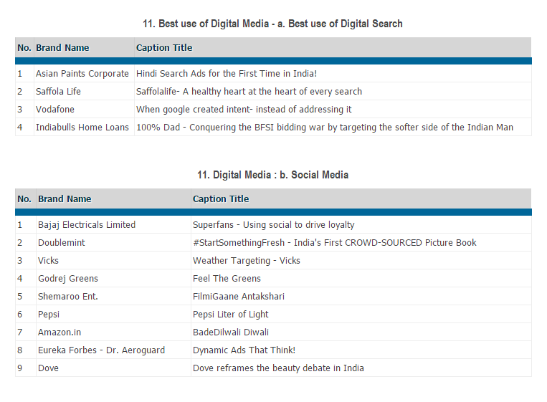
Task: Click the Shemaroo Ent. entry
Action: pyautogui.click(x=68, y=297)
